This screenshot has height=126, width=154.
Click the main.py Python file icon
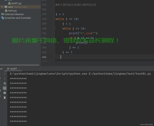coord(6,11)
